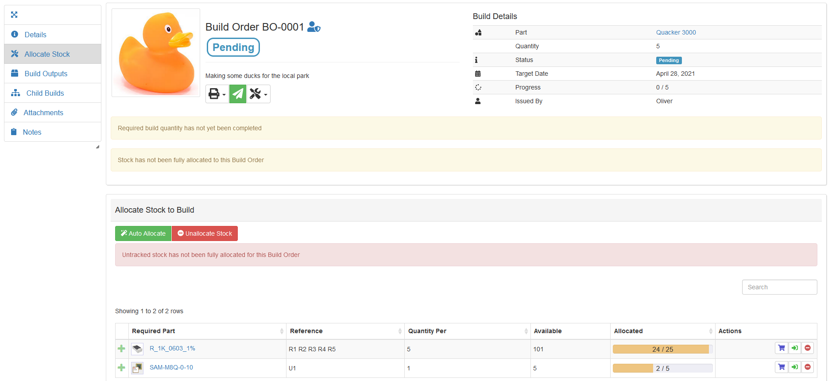Screen dimensions: 832x381
Task: Expand the R_1K_0603_1% row with plus
Action: 121,349
